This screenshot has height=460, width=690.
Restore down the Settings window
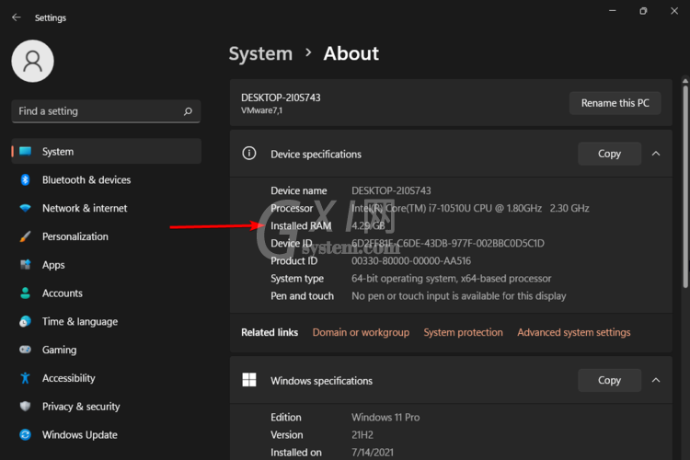click(x=643, y=10)
